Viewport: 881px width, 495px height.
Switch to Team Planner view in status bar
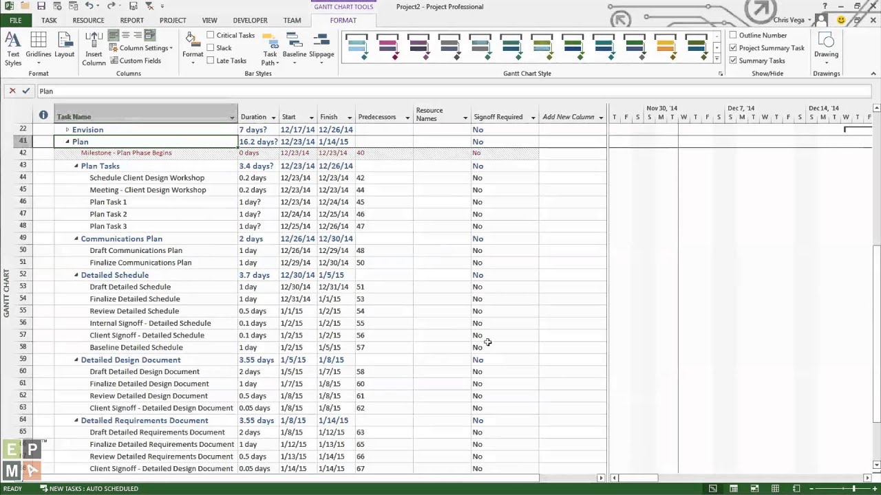click(x=754, y=489)
